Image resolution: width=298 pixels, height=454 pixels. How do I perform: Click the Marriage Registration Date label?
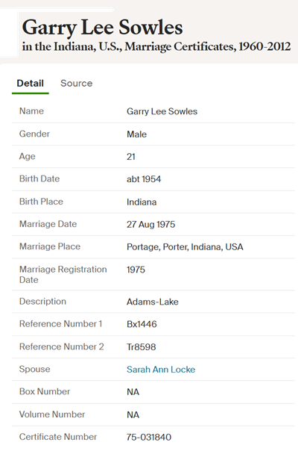tap(63, 275)
